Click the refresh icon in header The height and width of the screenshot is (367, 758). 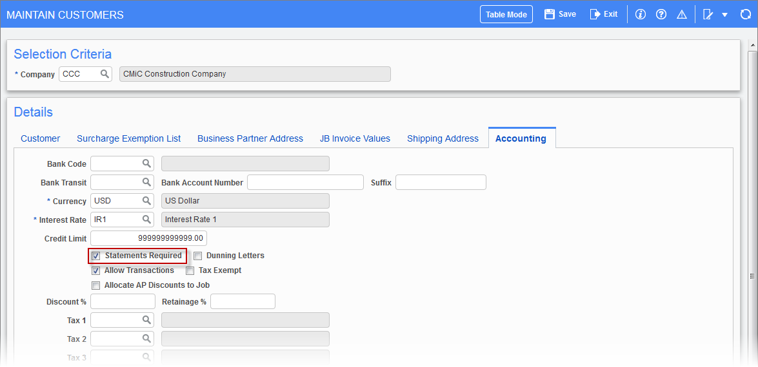[746, 14]
